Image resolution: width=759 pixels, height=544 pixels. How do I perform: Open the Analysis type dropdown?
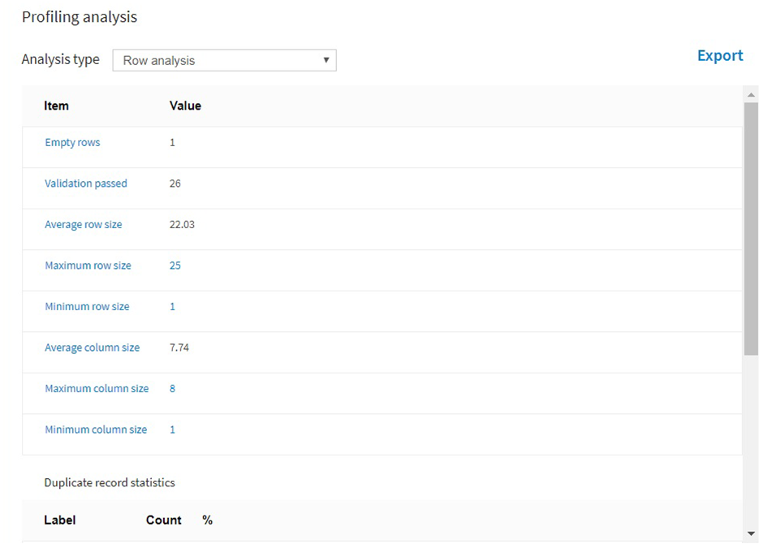[224, 60]
